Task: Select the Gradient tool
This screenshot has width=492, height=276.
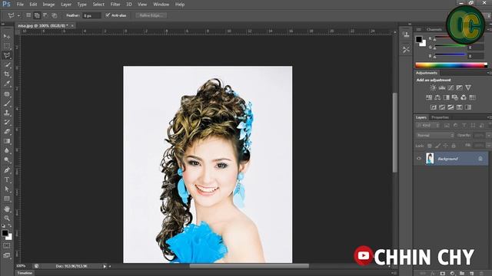Action: pos(7,141)
